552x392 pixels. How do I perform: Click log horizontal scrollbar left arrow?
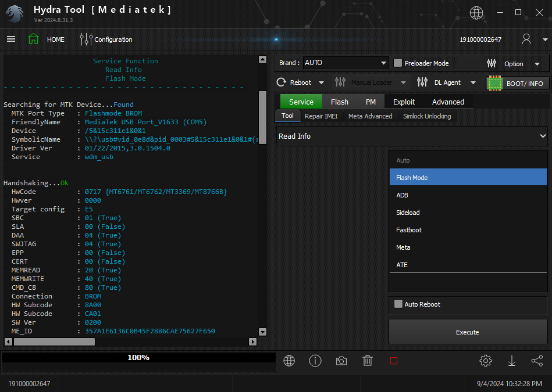[9, 341]
